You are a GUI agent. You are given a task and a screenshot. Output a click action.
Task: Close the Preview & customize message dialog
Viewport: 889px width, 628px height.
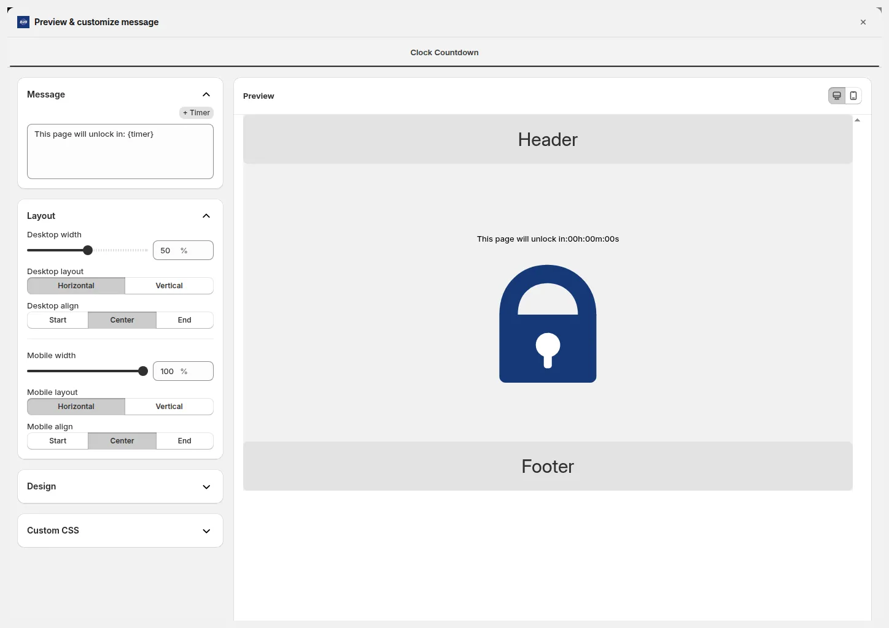(863, 22)
